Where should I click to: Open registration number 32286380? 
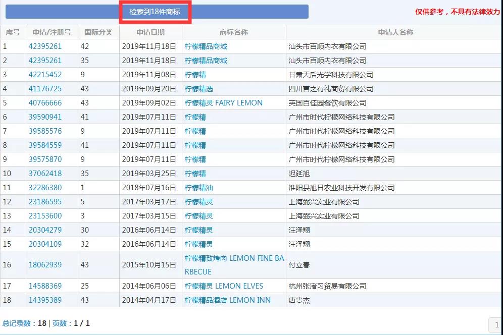pos(45,188)
